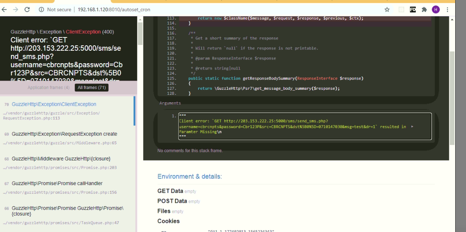Open the purple H profile avatar
Viewport: 466px width, 232px height.
pos(436,10)
